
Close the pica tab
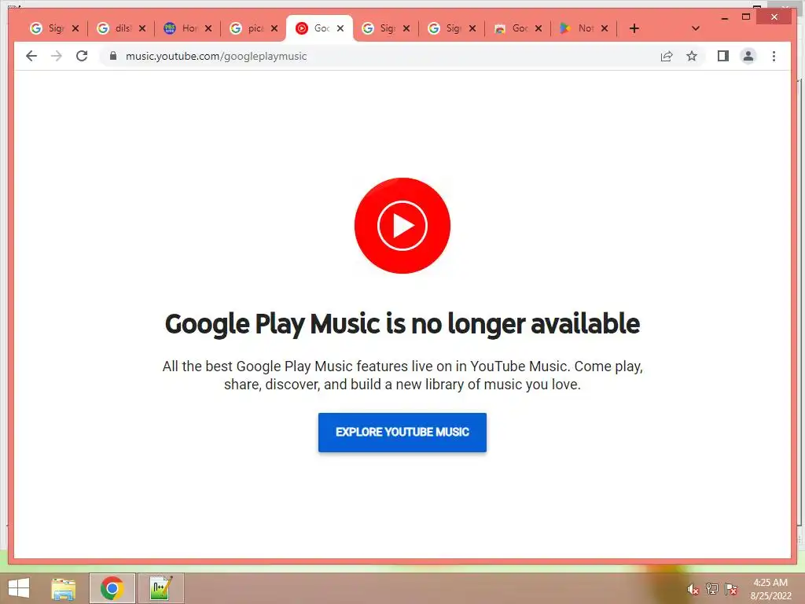point(274,28)
